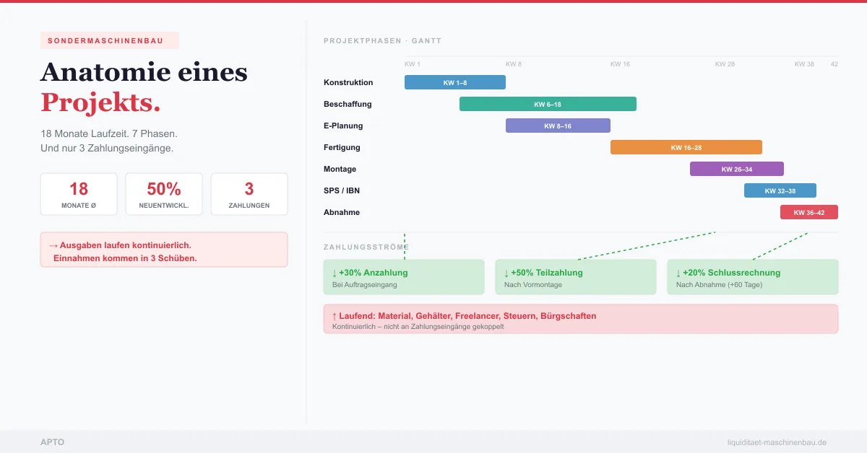This screenshot has height=453, width=867.
Task: Select the Sondermaschinenbau category tag
Action: [x=109, y=40]
